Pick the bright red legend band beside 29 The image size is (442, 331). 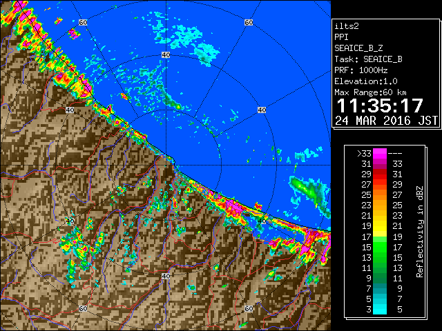[x=380, y=174]
